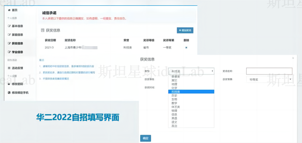Click the edit icon beside 学业信息
302x143 pixels.
click(x=9, y=52)
